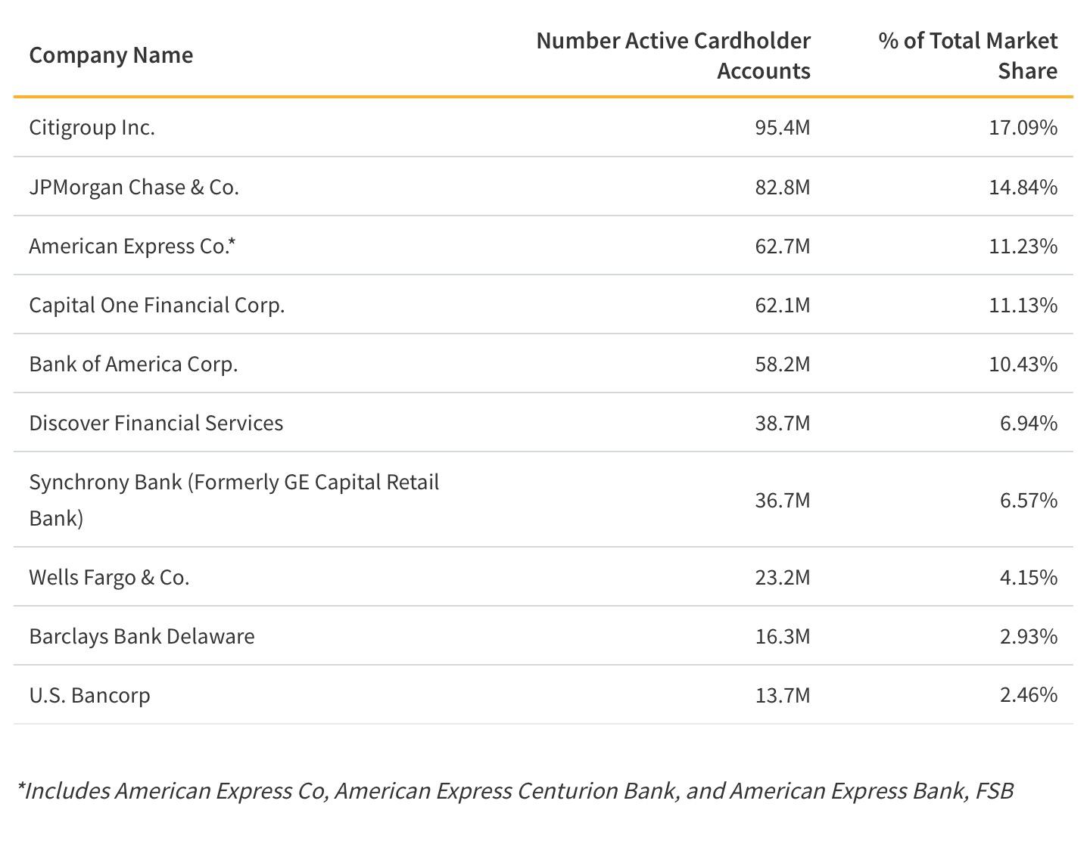Viewport: 1087px width, 841px height.
Task: Select the 2.46% market share value
Action: coord(1028,695)
